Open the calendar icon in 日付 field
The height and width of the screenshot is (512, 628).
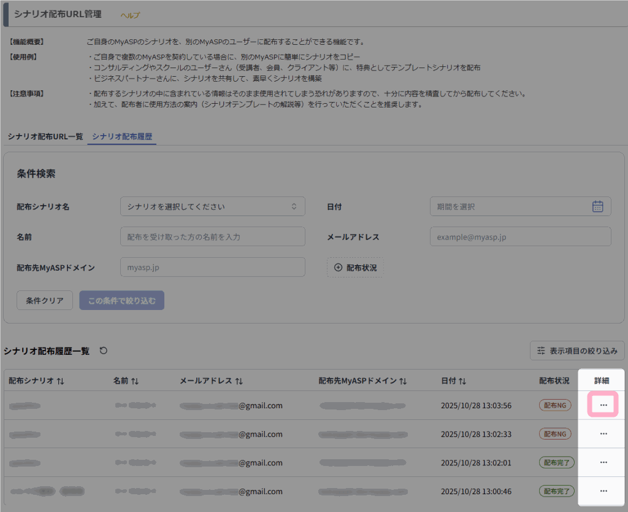[597, 206]
